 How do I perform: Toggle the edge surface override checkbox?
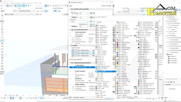[x=76, y=53]
